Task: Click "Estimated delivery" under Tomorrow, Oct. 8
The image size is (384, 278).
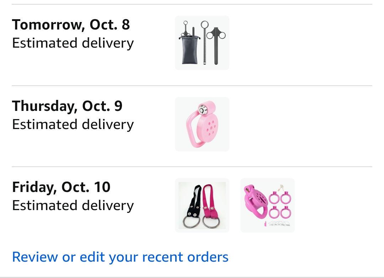Action: (73, 43)
